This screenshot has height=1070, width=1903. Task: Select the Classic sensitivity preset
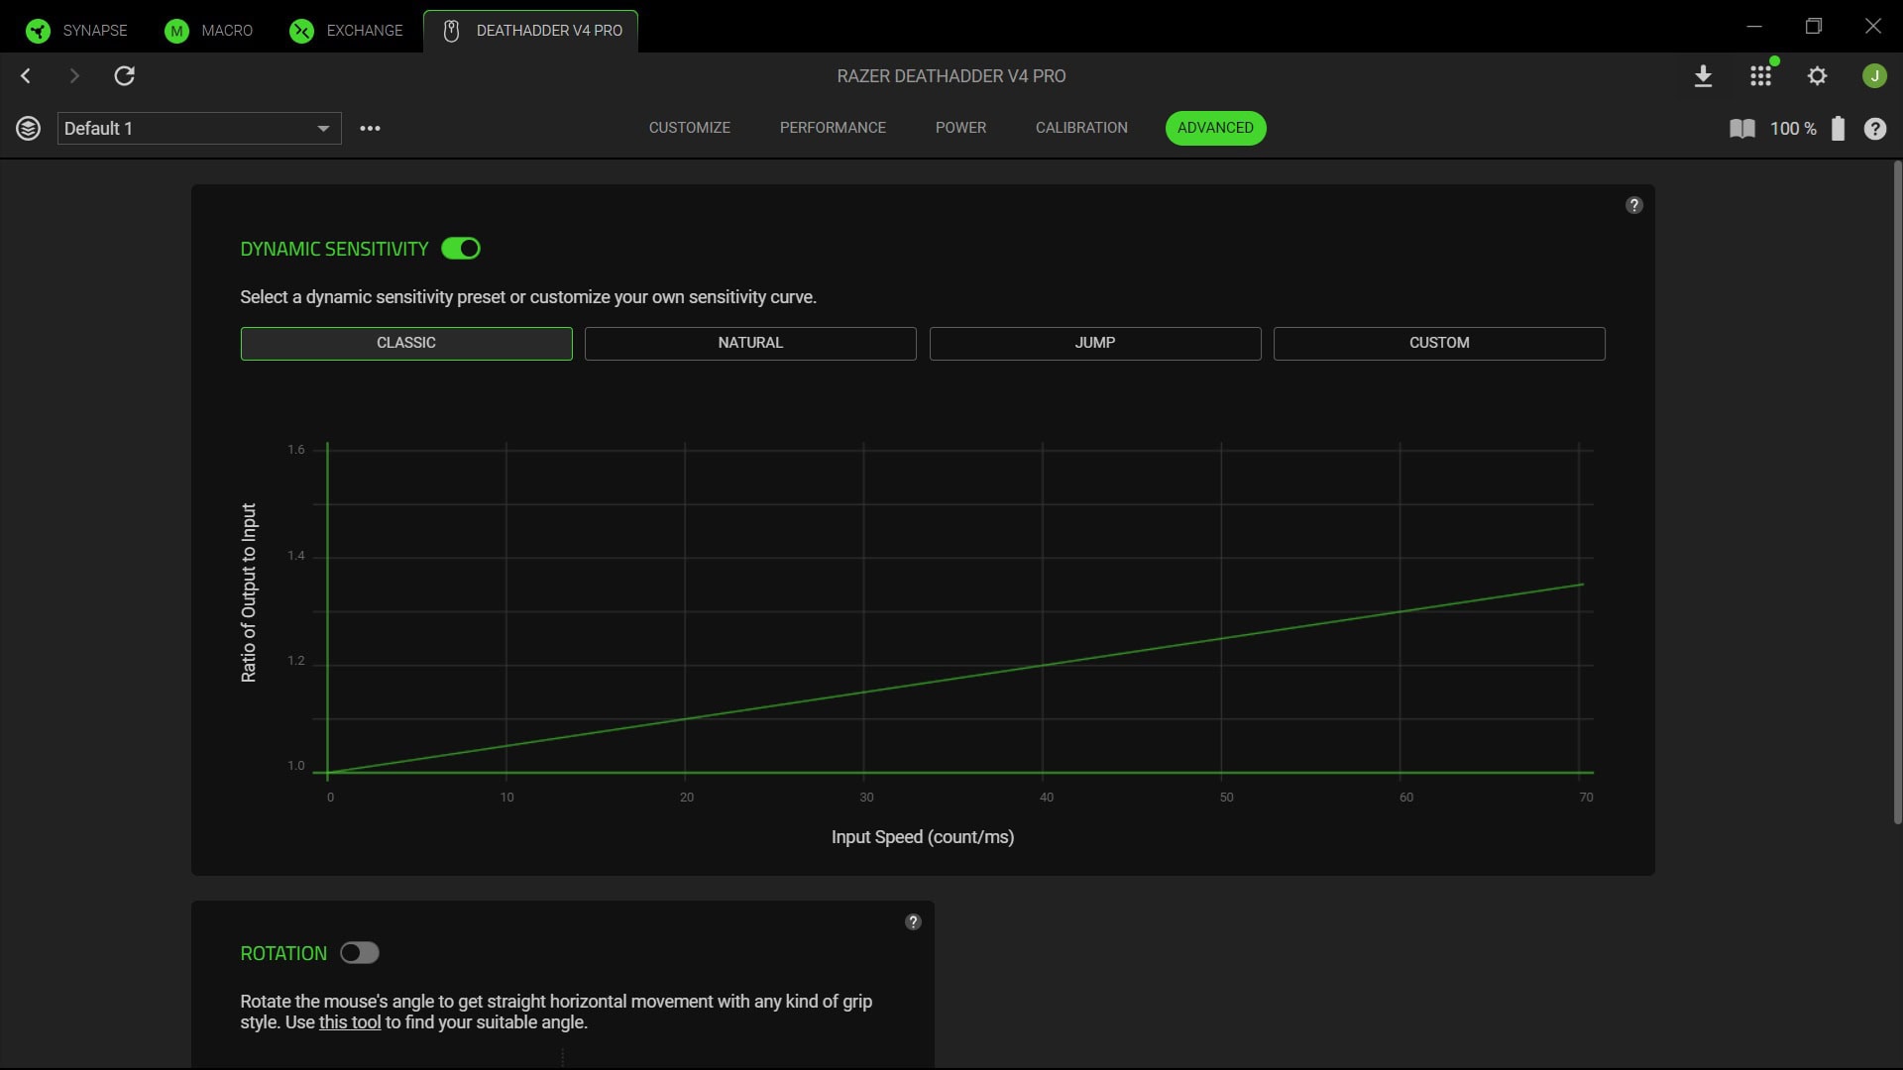[406, 343]
